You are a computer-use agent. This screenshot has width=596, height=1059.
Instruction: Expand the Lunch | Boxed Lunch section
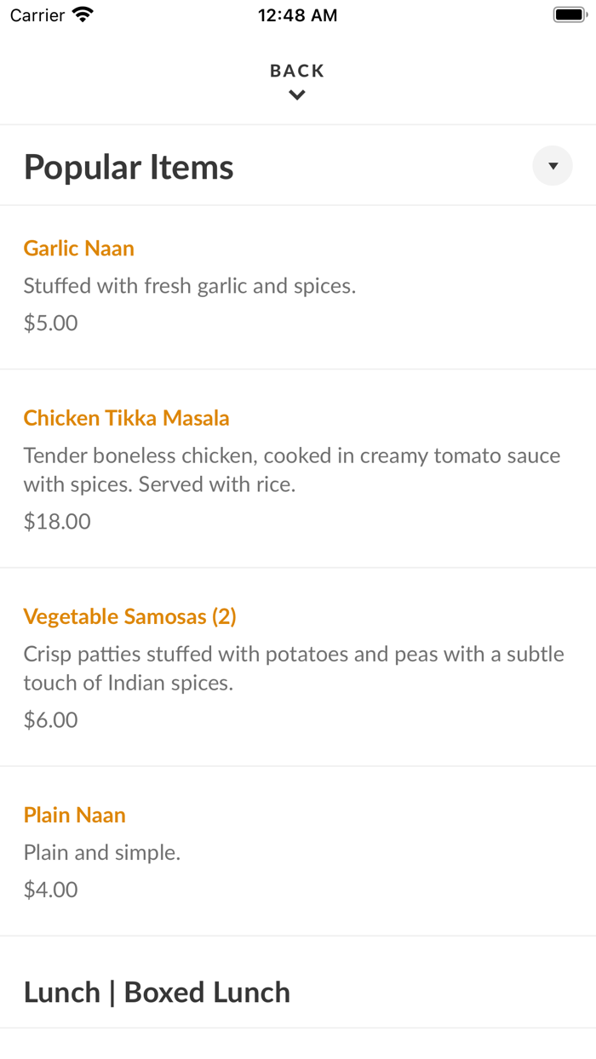[x=157, y=991]
